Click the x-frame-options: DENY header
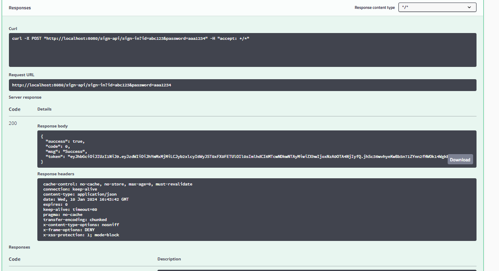This screenshot has width=499, height=271. pyautogui.click(x=69, y=230)
